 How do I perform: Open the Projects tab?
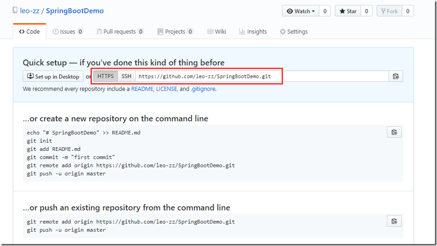[x=175, y=32]
